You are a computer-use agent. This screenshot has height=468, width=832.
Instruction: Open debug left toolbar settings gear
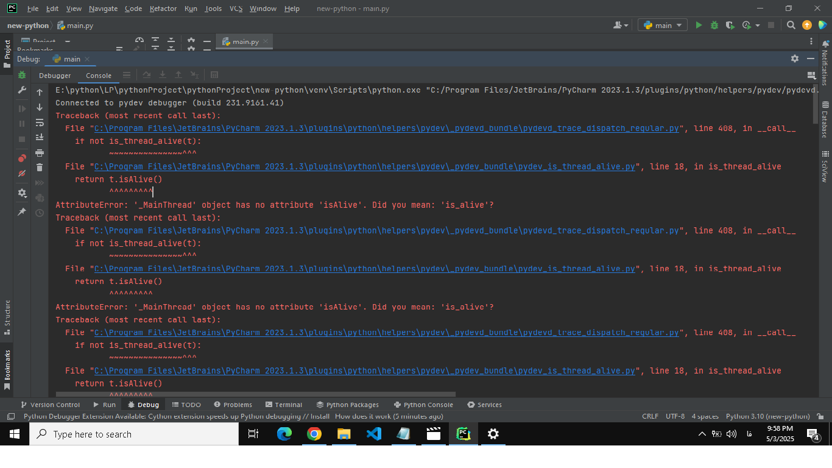pos(22,193)
